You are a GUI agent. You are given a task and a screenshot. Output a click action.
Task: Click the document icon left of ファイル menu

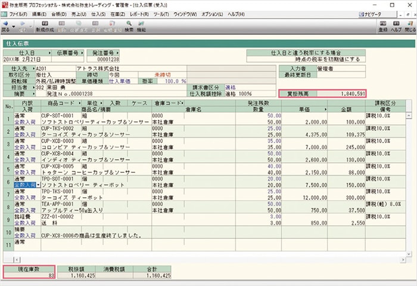(4, 14)
